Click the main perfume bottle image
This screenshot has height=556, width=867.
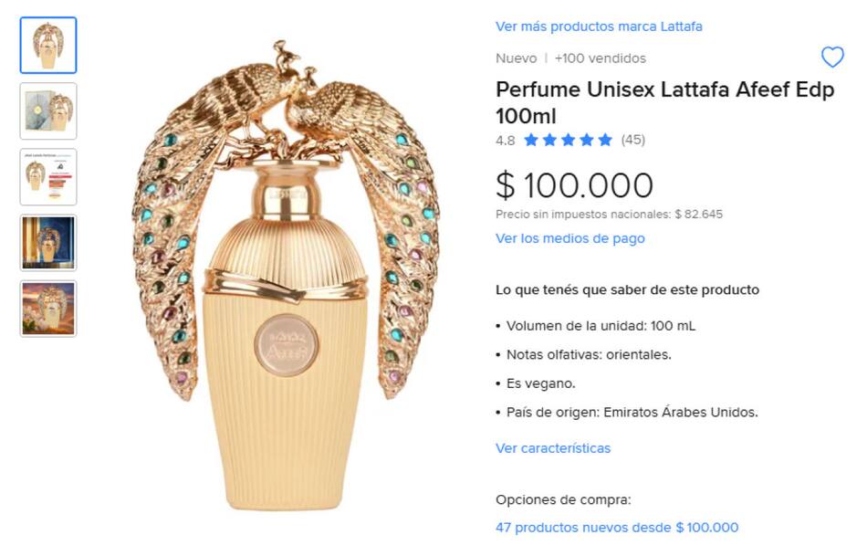point(286,276)
